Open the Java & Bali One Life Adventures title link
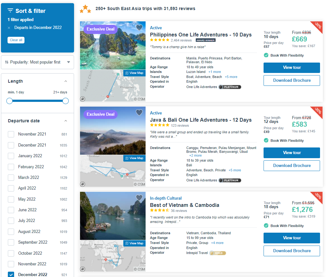326x277 pixels. pyautogui.click(x=200, y=120)
